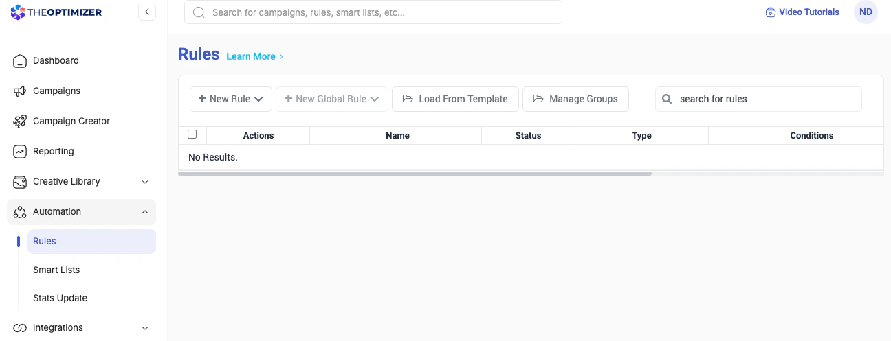The image size is (891, 341).
Task: Click the Type column header
Action: click(x=641, y=136)
